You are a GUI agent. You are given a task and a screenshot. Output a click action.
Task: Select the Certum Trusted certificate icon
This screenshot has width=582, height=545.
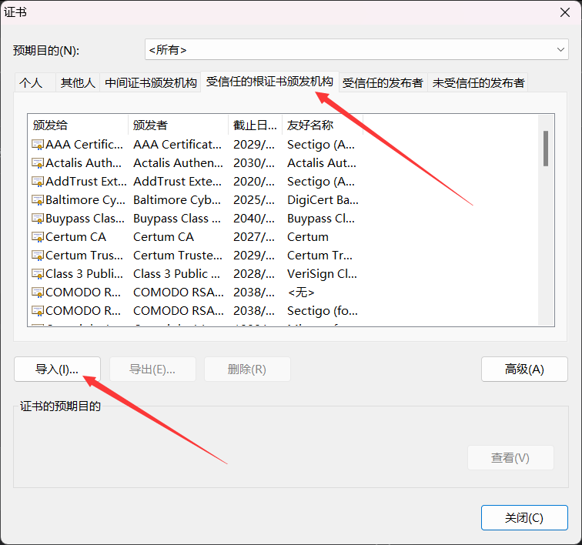38,256
